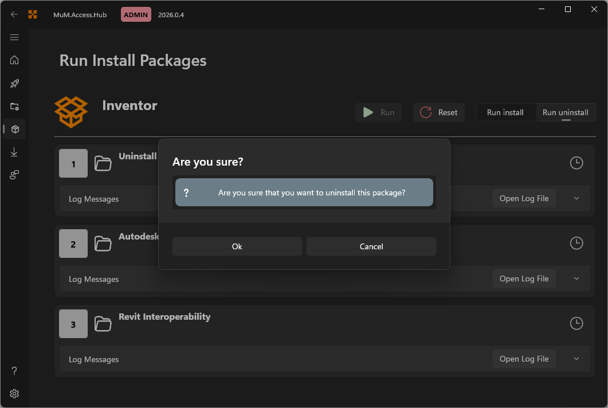The height and width of the screenshot is (408, 608).
Task: Select the Run uninstall mode
Action: [x=565, y=112]
